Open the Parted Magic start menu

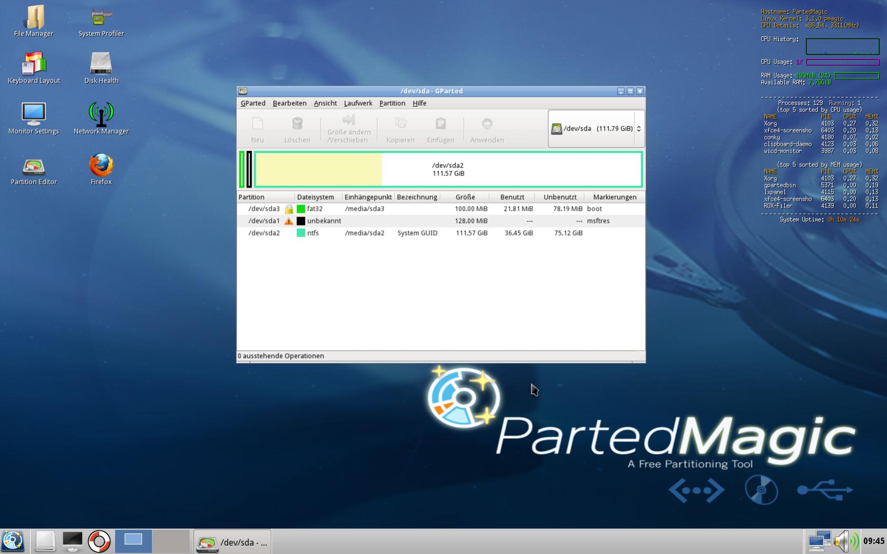click(13, 541)
